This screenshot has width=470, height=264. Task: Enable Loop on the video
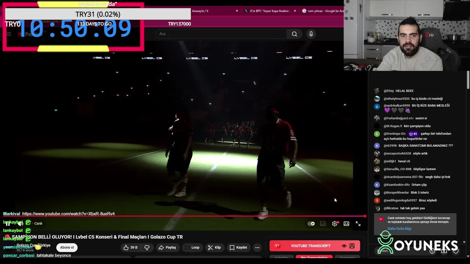[x=192, y=247]
